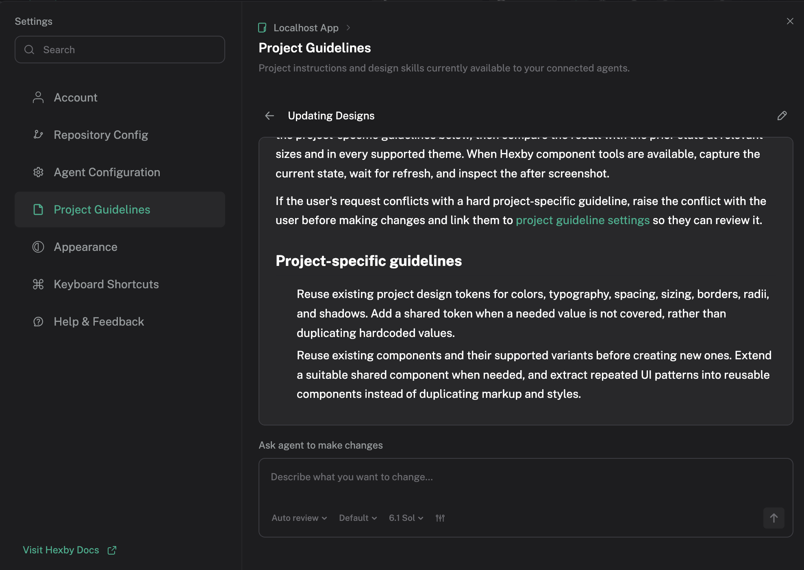Screen dimensions: 804x570
Task: Open Agent Configuration settings
Action: [x=120, y=172]
